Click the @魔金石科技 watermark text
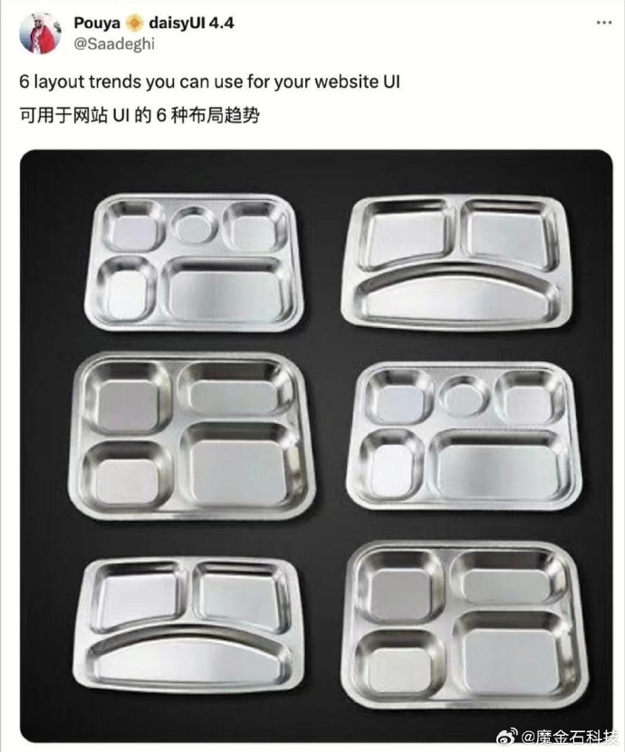This screenshot has width=625, height=752. pyautogui.click(x=571, y=738)
